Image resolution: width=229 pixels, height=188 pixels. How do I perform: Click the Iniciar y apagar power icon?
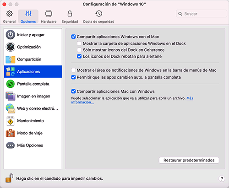[11, 35]
